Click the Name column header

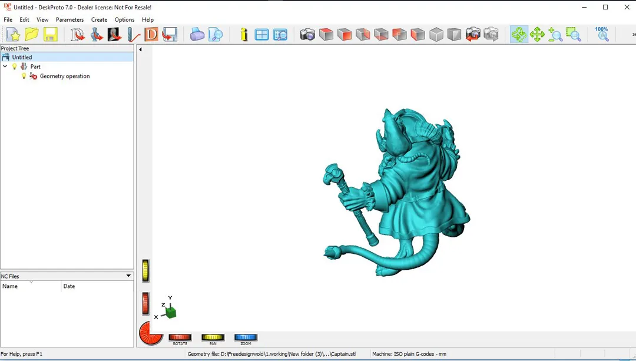coord(31,286)
